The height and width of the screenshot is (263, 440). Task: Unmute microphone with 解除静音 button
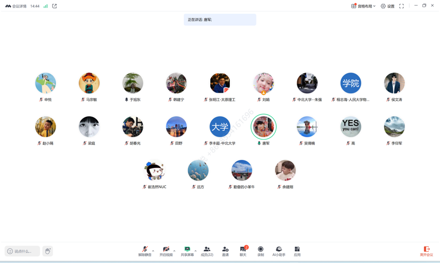coord(144,251)
